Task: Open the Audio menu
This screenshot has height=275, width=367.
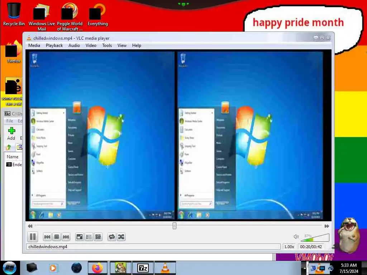Action: pyautogui.click(x=74, y=45)
